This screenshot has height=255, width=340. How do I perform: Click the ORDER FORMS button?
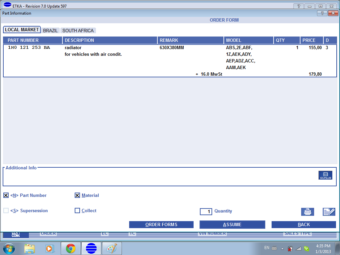pos(161,225)
